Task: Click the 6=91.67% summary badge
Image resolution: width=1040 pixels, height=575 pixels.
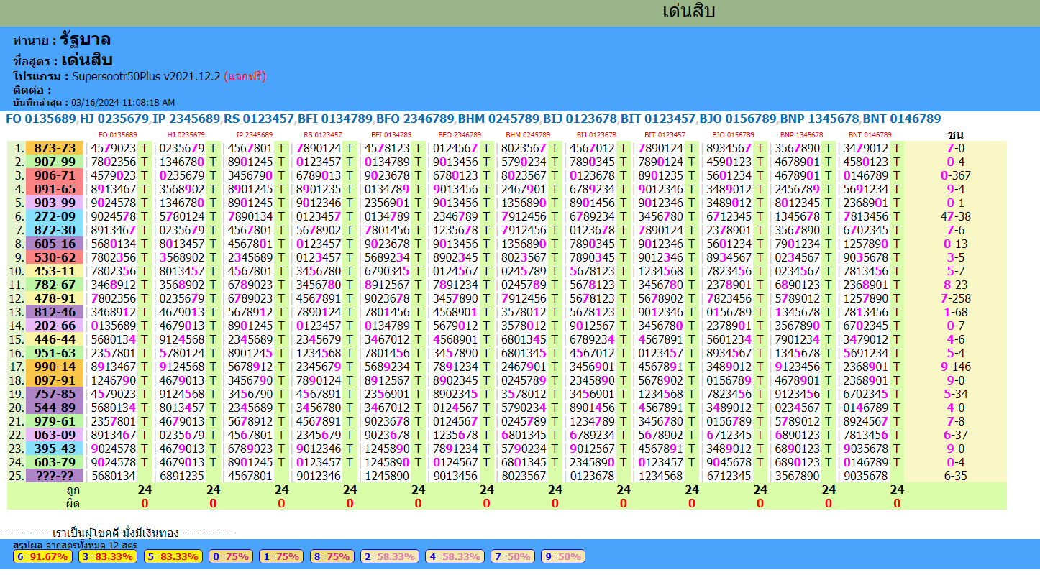Action: tap(42, 556)
